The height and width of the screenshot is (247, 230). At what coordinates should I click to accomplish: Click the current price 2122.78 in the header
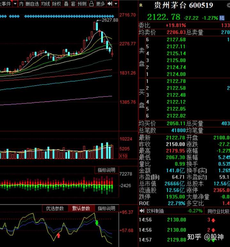click(x=164, y=17)
